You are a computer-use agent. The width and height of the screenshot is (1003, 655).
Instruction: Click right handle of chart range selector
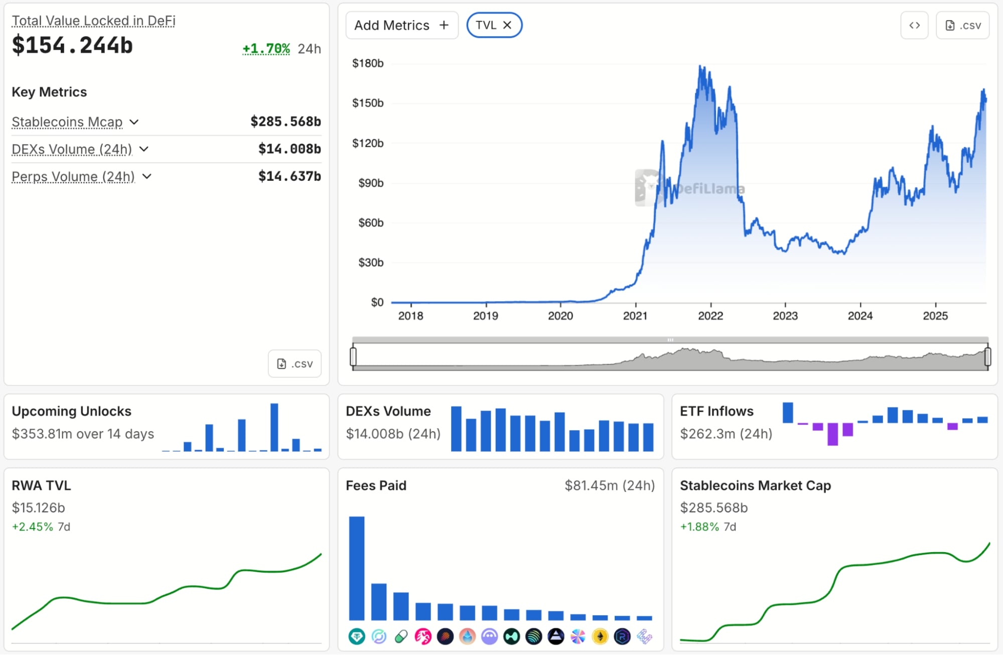(987, 356)
